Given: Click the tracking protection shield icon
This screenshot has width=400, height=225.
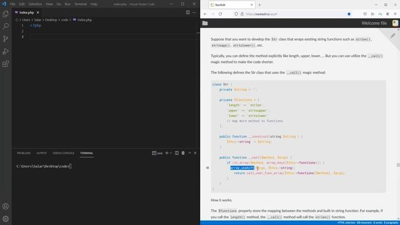Looking at the screenshot, I should point(236,14).
